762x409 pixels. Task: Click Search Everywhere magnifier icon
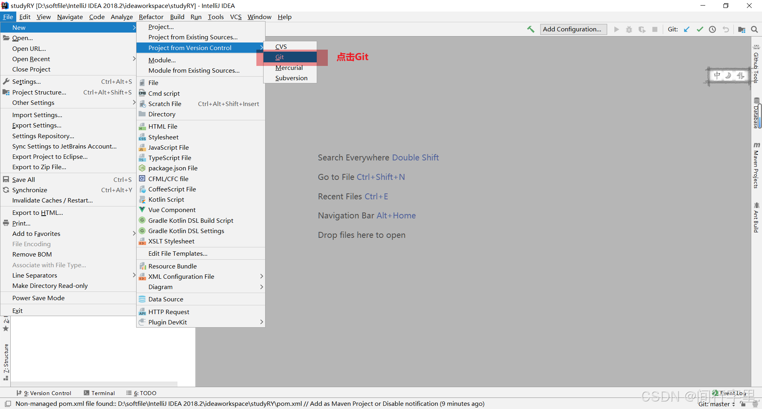pos(754,29)
